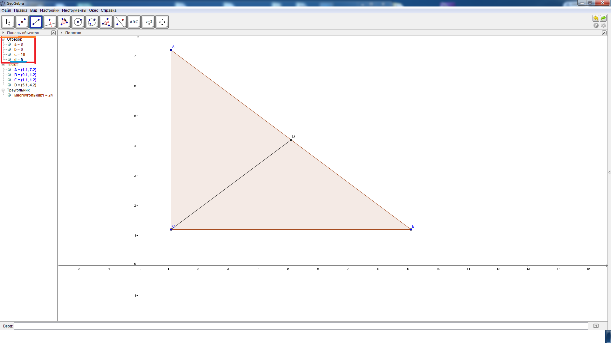Open the Point tool dropdown arrow

[x=27, y=27]
